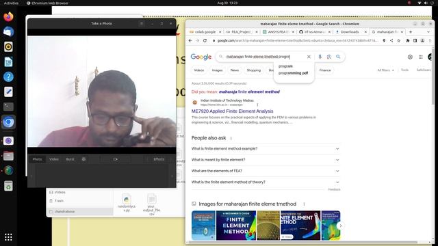438x246 pixels.
Task: Open the Files manager from dock
Action: coord(8,156)
